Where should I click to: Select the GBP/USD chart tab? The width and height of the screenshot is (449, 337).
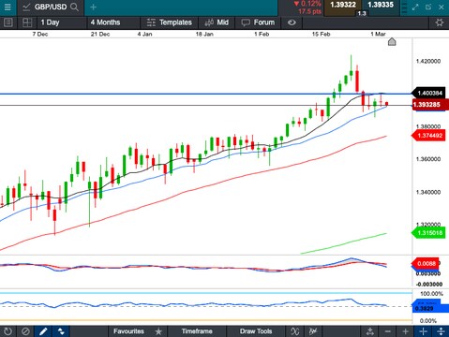51,7
